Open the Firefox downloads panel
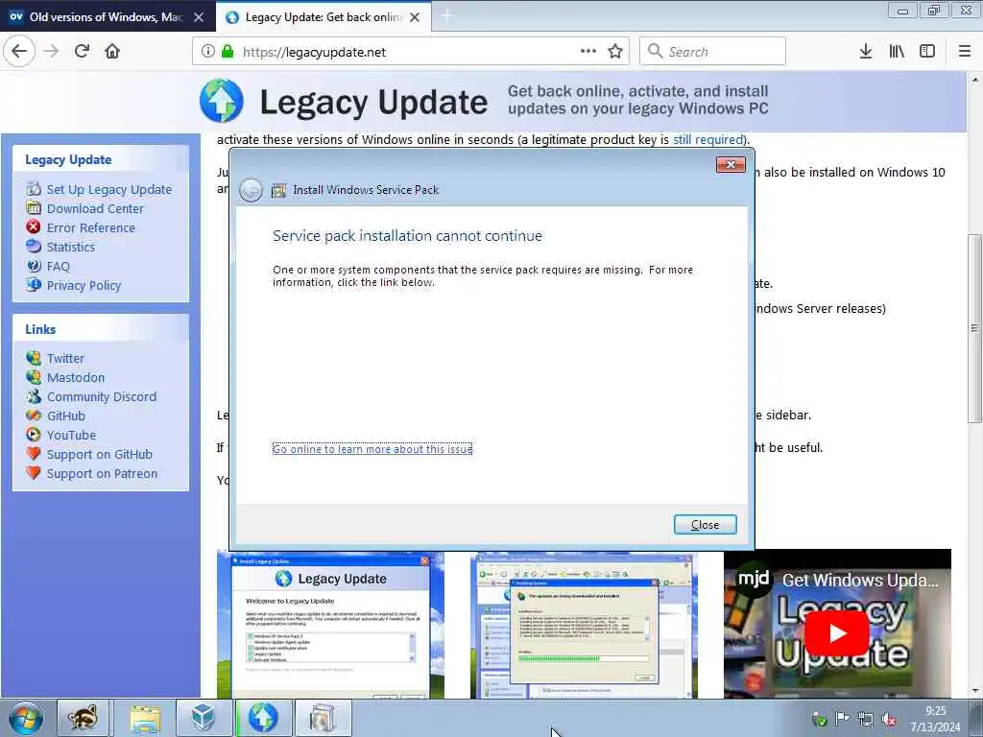 866,52
